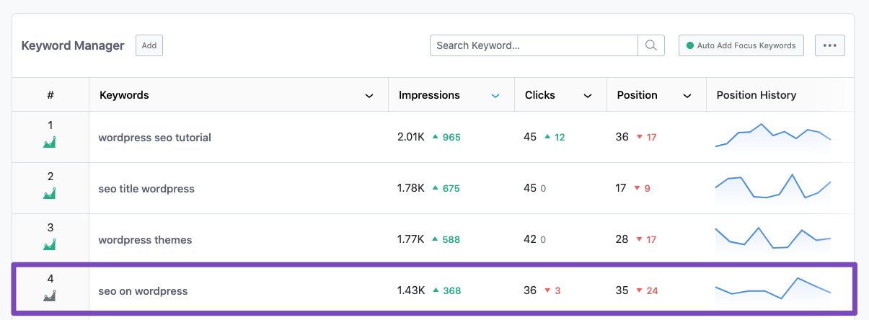
Task: Select keyword 'wordpress seo tutorial'
Action: click(154, 138)
